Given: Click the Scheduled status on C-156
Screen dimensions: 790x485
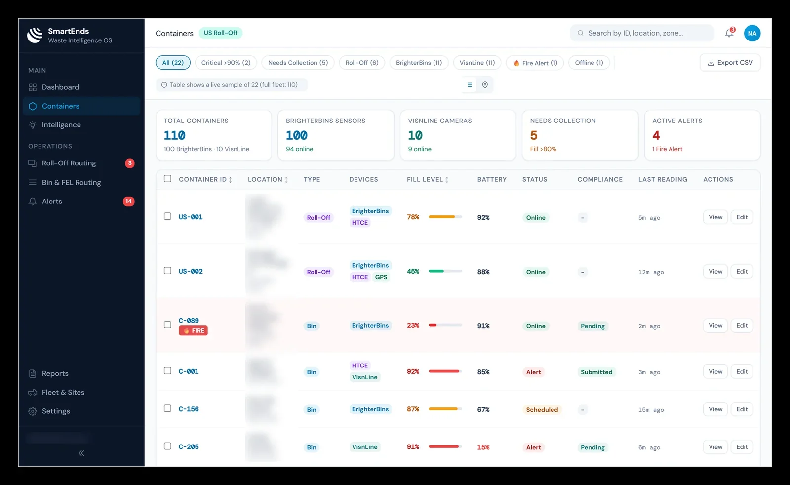Looking at the screenshot, I should (542, 410).
